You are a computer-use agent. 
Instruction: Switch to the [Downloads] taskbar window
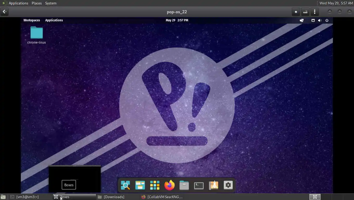pyautogui.click(x=118, y=197)
